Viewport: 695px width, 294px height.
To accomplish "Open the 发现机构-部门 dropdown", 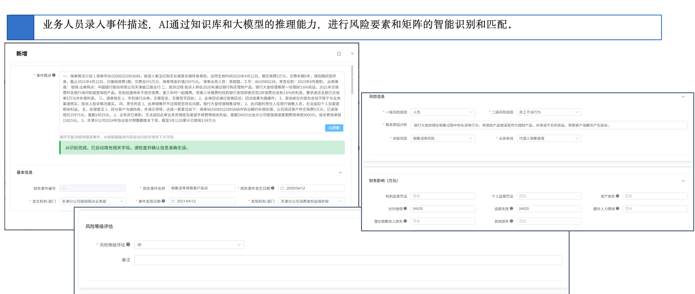I will (311, 202).
